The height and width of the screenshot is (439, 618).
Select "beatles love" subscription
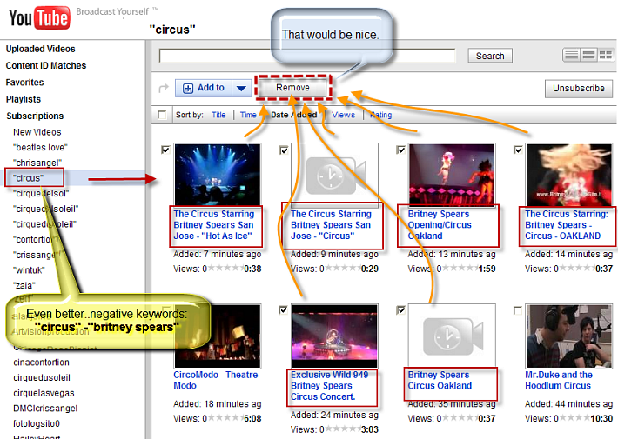(40, 148)
